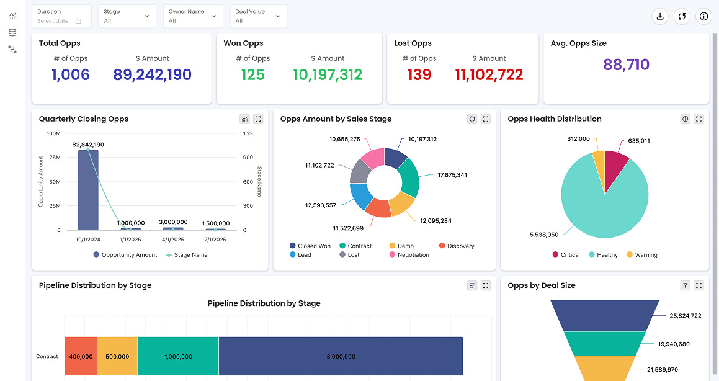Viewport: 719px width, 381px height.
Task: Open the info icon in header
Action: (x=703, y=17)
